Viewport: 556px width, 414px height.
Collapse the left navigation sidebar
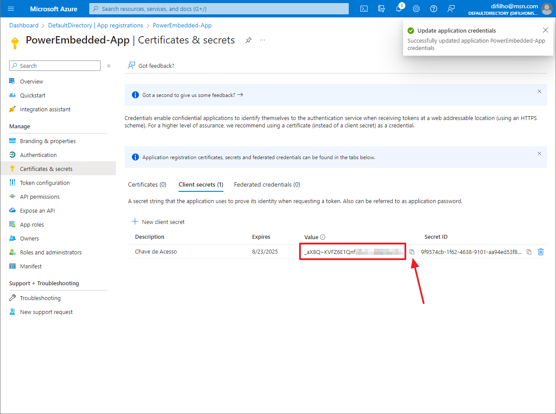[x=109, y=66]
